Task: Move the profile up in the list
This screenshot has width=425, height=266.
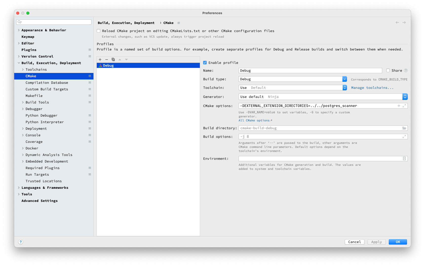Action: pos(120,60)
